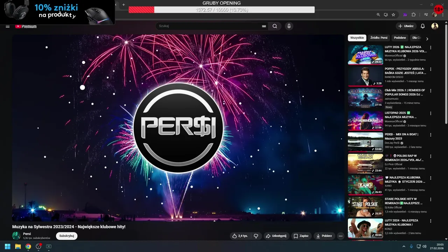Open a new browser tab with plus
Viewport: 448px width, 252px height.
pos(124,5)
